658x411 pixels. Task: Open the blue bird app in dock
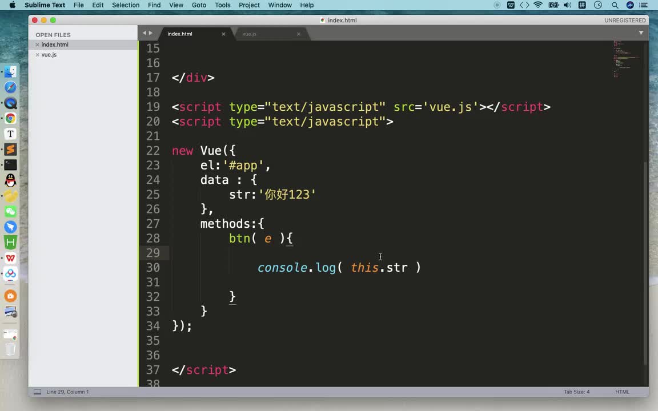coord(10,227)
